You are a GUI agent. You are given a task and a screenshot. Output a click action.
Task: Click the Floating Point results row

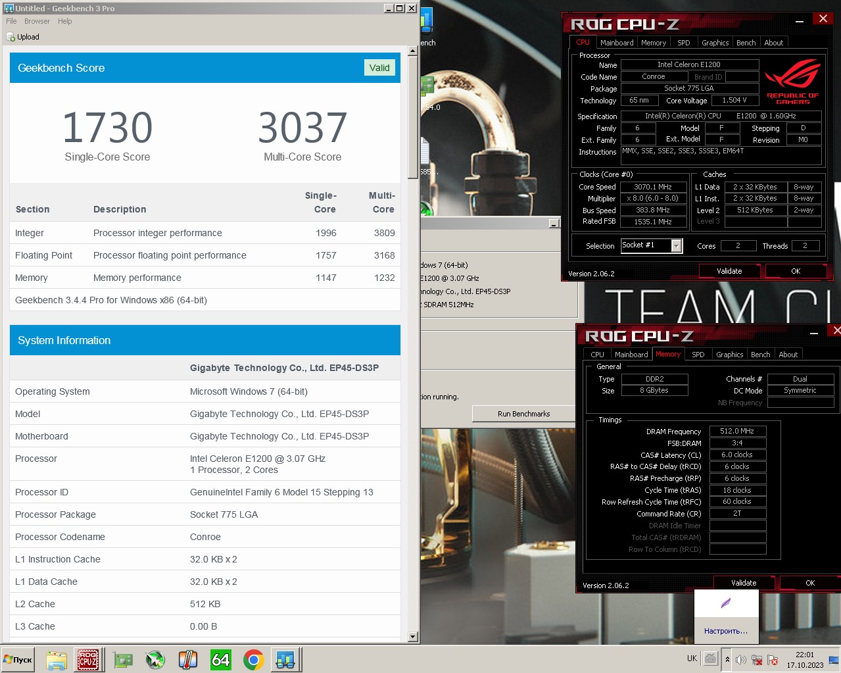pyautogui.click(x=205, y=255)
